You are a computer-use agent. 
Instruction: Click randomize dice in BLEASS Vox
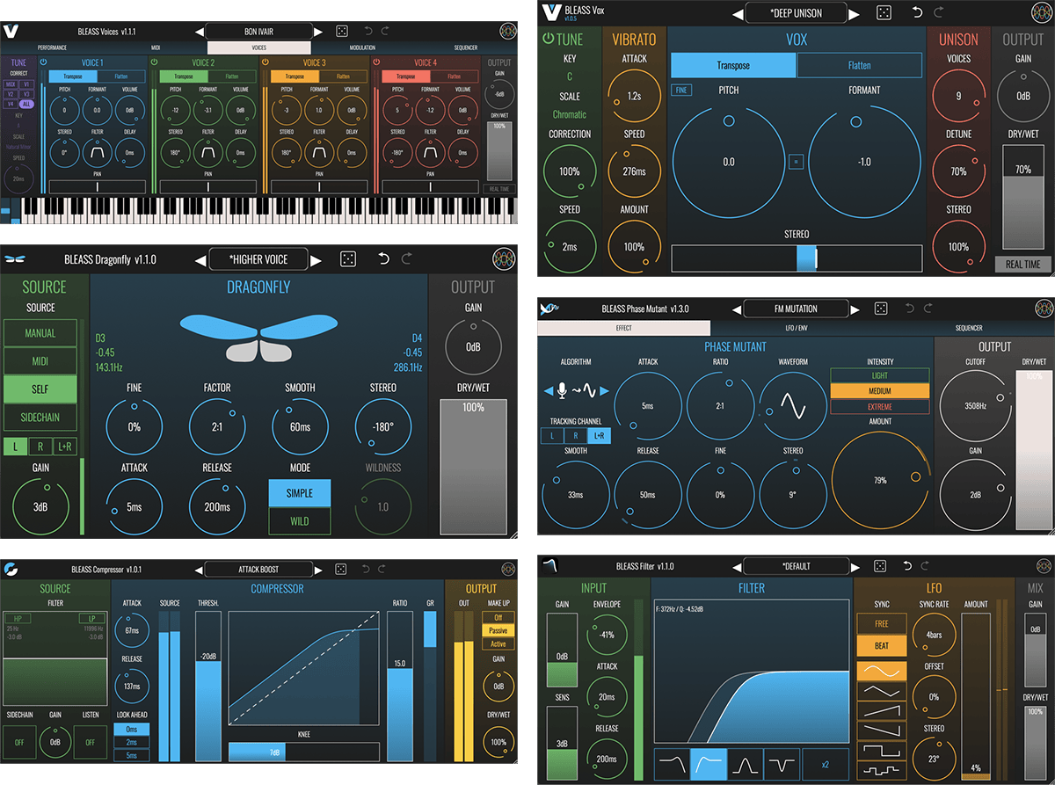pyautogui.click(x=884, y=13)
